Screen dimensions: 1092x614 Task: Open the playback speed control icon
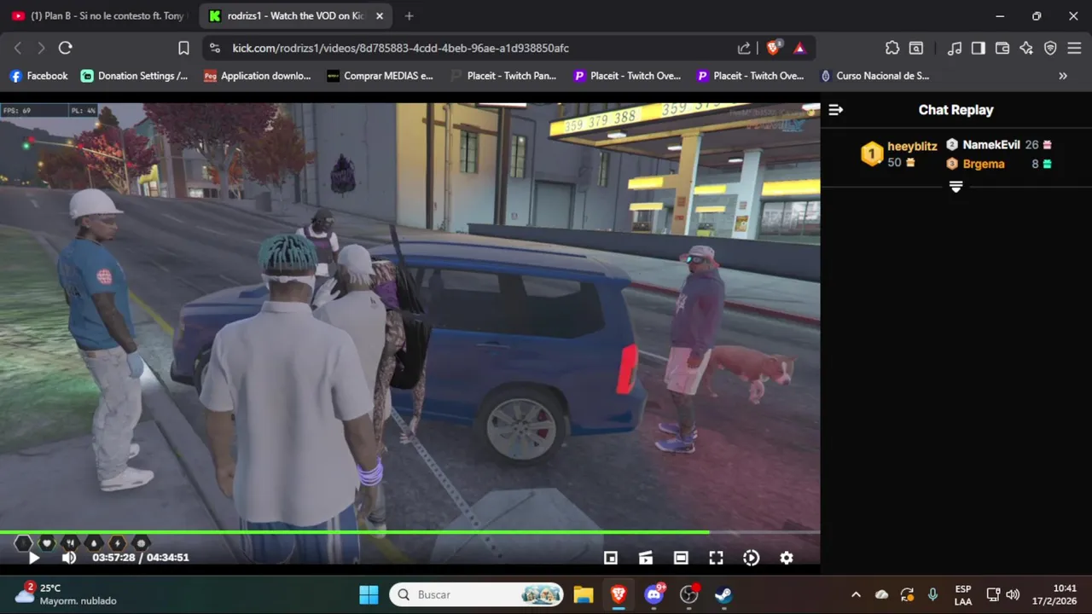tap(751, 558)
